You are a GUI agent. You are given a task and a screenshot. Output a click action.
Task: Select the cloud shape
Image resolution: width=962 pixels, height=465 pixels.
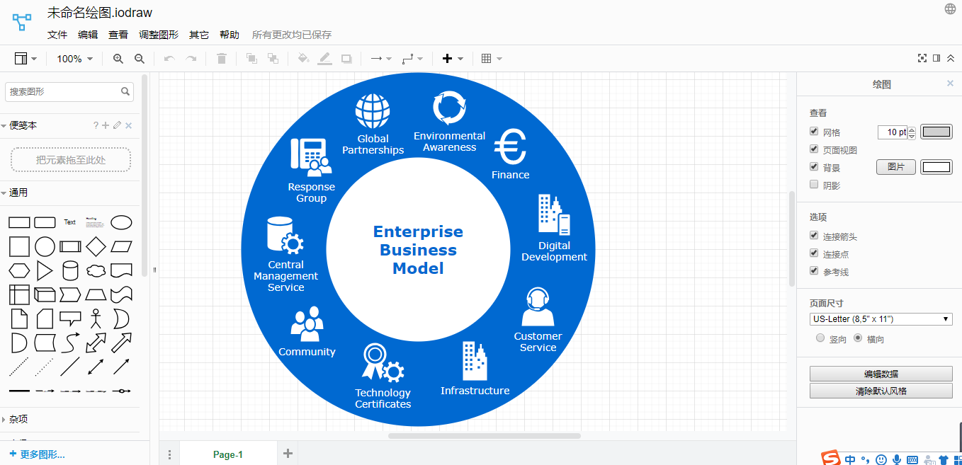coord(96,270)
